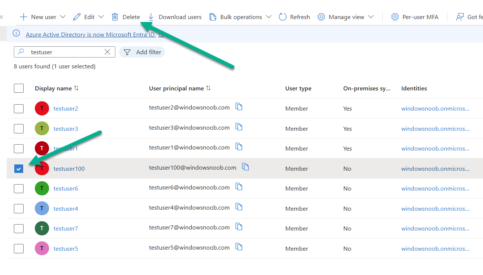Viewport: 483px width, 275px height.
Task: Click the Add filter button
Action: (x=142, y=52)
